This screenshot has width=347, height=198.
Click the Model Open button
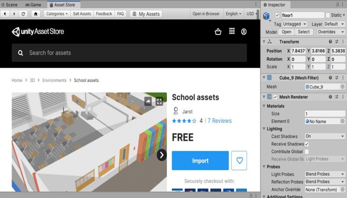(286, 32)
